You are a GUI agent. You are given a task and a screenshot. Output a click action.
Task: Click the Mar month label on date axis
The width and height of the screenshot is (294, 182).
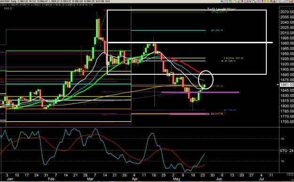tap(90, 179)
